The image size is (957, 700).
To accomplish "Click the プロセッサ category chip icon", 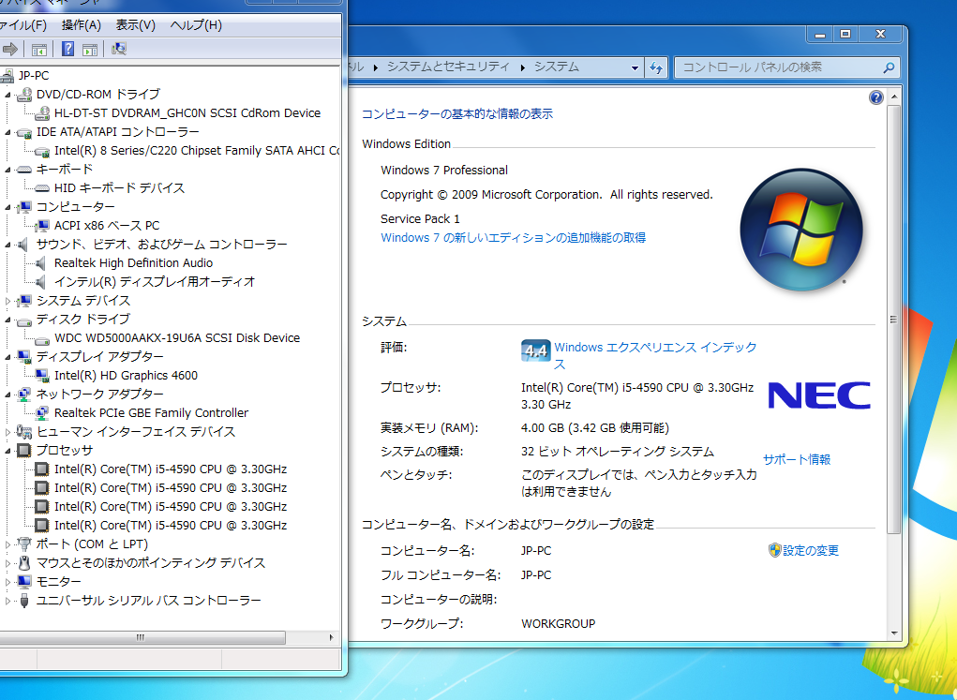I will pyautogui.click(x=23, y=451).
